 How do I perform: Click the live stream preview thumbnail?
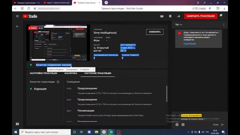pyautogui.click(x=58, y=43)
